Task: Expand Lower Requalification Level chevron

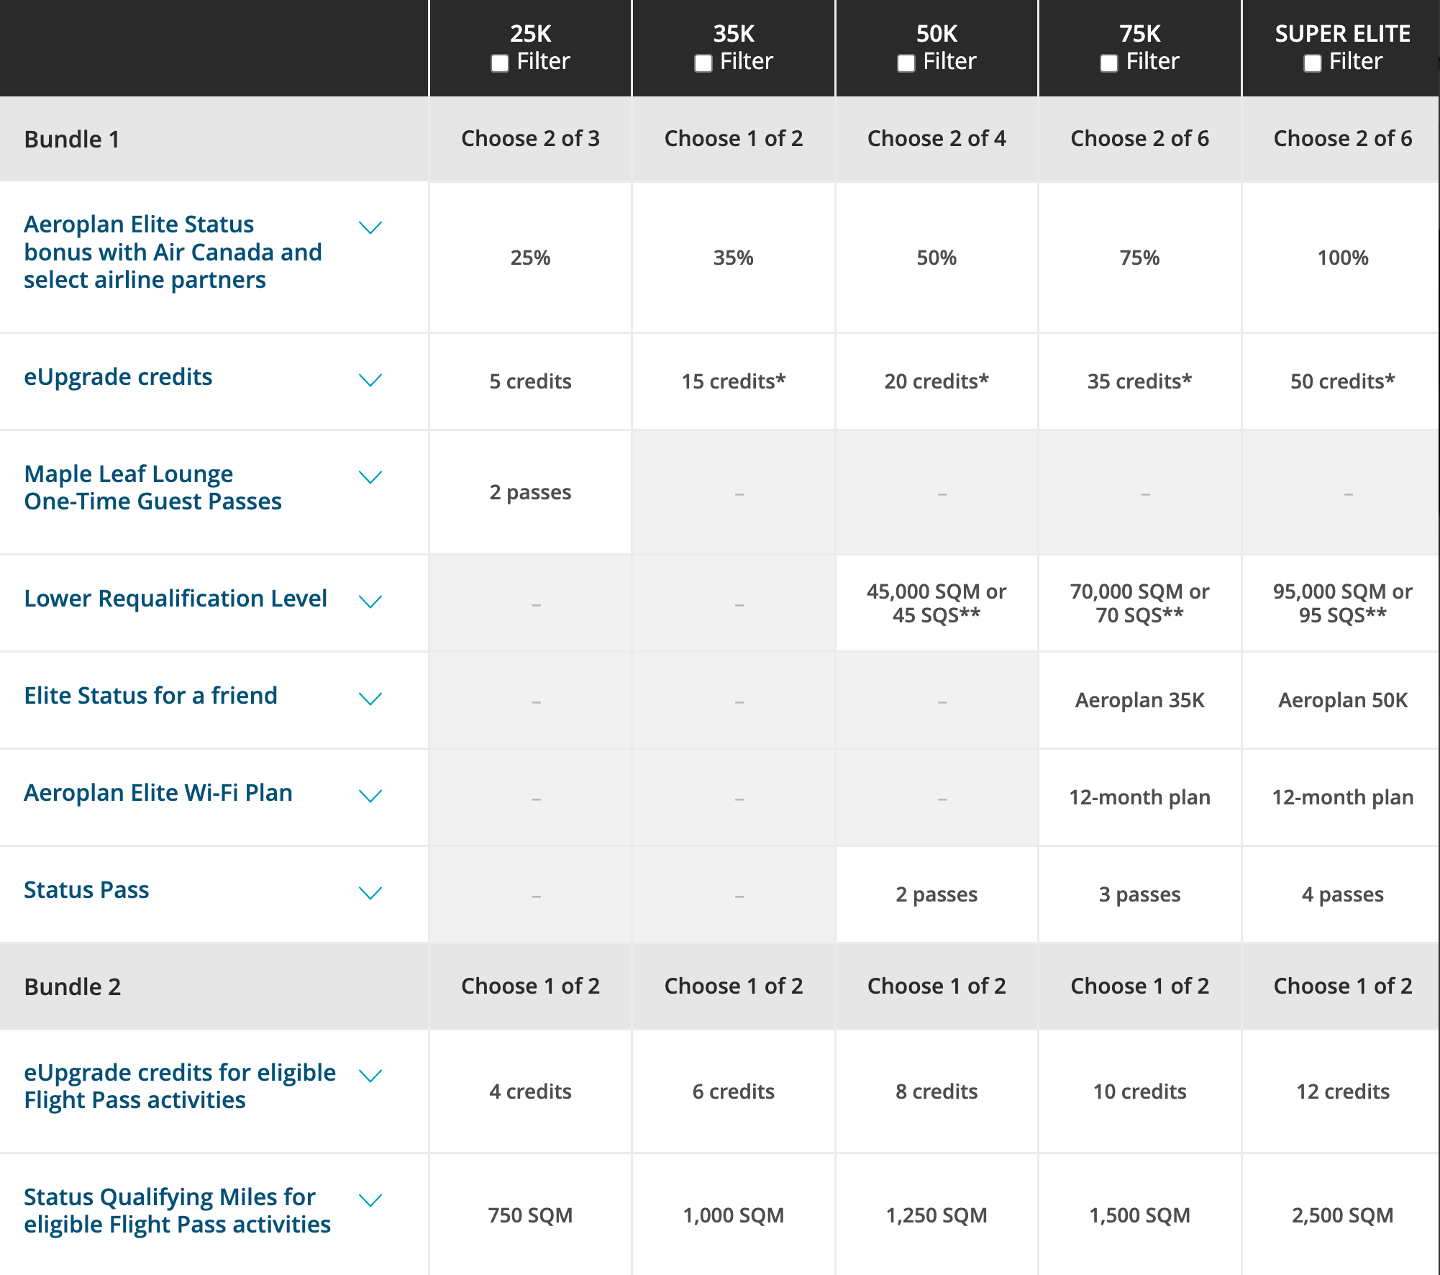Action: pyautogui.click(x=370, y=602)
